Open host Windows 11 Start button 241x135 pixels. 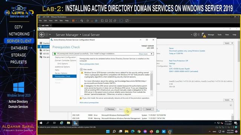(108, 132)
